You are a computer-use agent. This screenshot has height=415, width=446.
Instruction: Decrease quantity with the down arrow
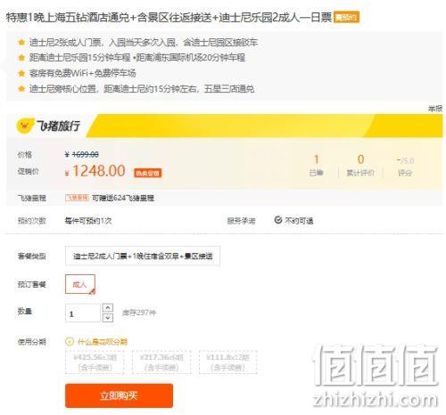click(108, 318)
